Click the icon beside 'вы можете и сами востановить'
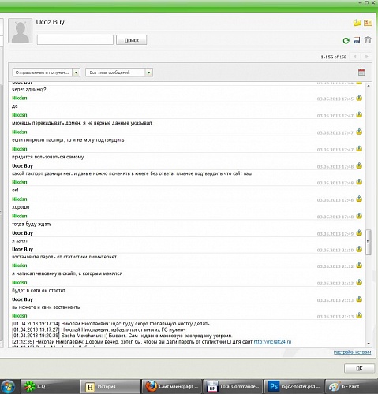378x394 pixels. pyautogui.click(x=359, y=299)
